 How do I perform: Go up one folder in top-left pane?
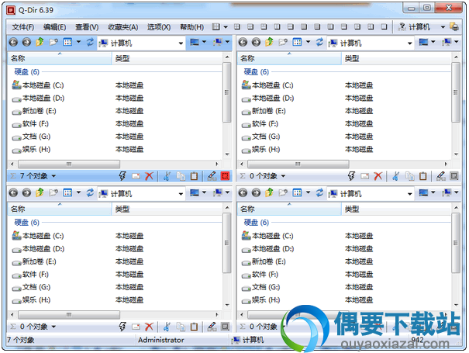pyautogui.click(x=40, y=42)
